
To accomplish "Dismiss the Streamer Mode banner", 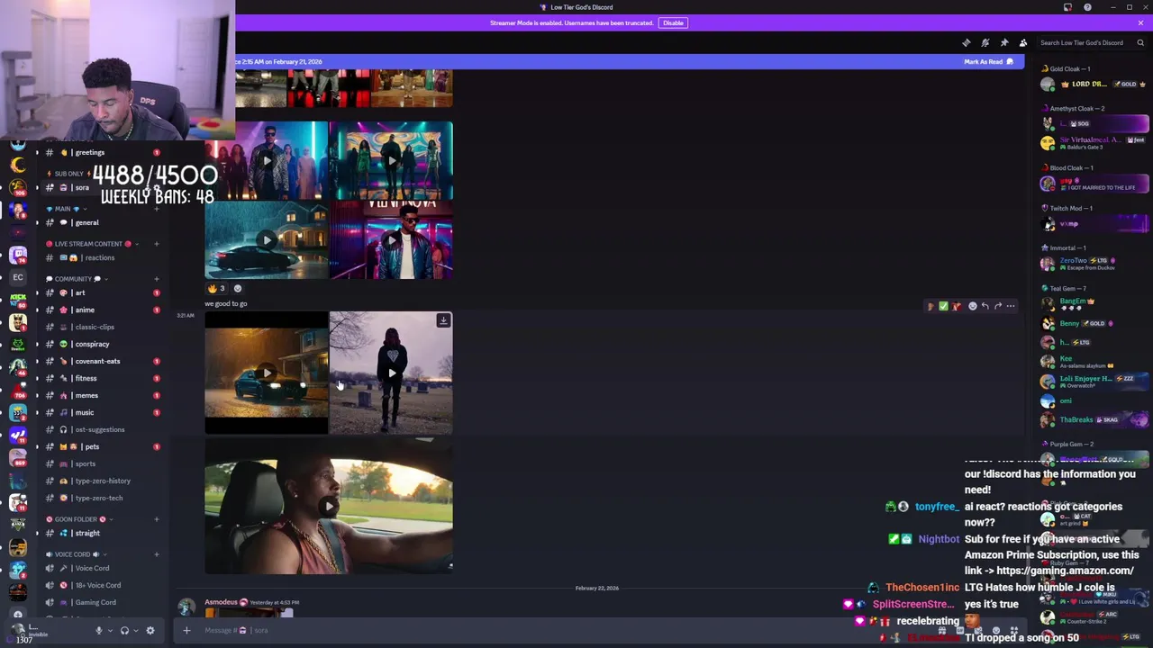I will 1140,22.
